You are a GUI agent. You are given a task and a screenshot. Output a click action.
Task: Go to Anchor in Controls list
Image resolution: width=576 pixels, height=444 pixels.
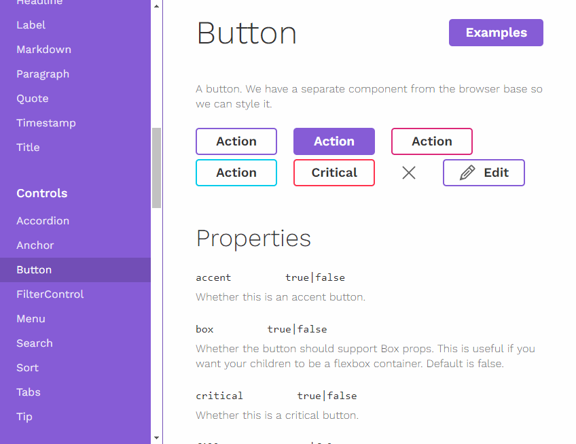pyautogui.click(x=75, y=245)
